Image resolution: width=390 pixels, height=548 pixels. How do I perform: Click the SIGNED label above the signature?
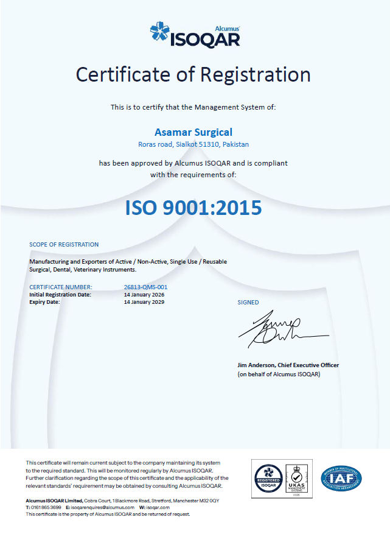pyautogui.click(x=248, y=303)
